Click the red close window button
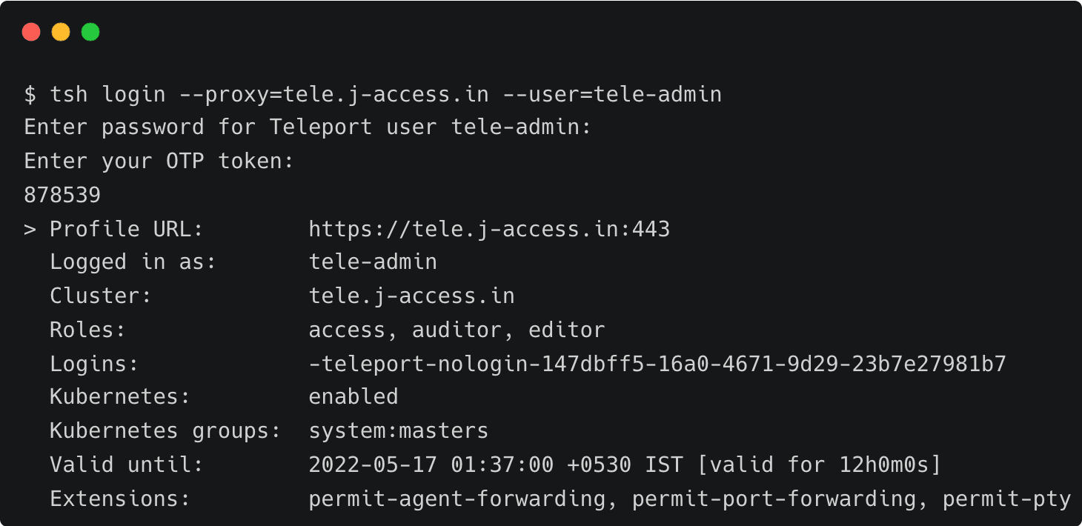The image size is (1082, 526). pos(31,32)
